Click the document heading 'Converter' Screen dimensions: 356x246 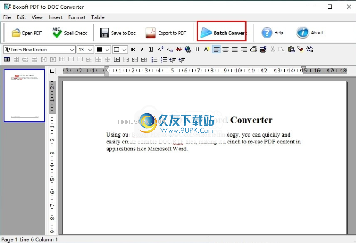251,120
